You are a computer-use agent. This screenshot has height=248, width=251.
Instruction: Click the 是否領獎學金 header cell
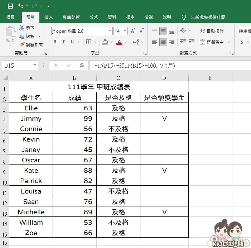point(164,97)
